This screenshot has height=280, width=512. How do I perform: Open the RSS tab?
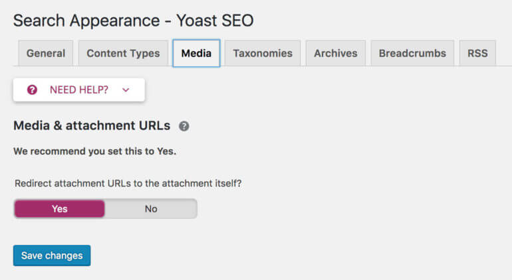point(477,53)
